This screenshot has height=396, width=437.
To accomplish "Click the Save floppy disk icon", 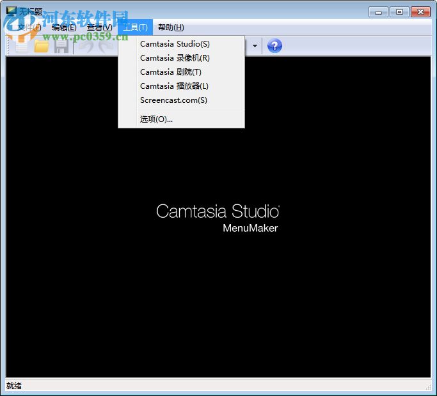I will (61, 45).
